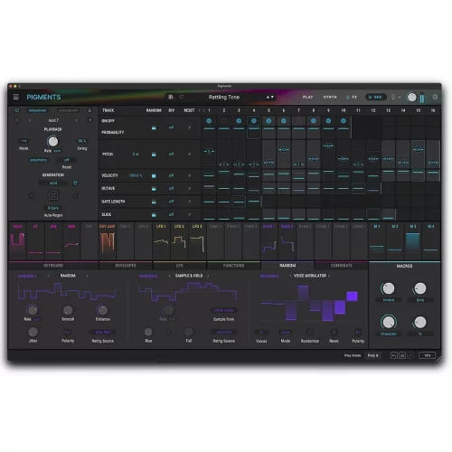This screenshot has height=452, width=452.
Task: Toggle step 3 on/off
Action: point(239,121)
